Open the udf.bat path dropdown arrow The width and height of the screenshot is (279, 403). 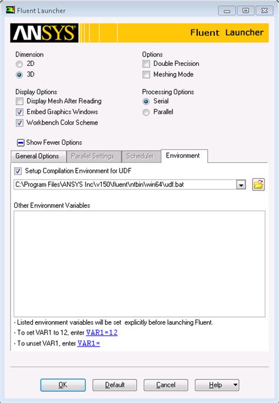(x=241, y=185)
